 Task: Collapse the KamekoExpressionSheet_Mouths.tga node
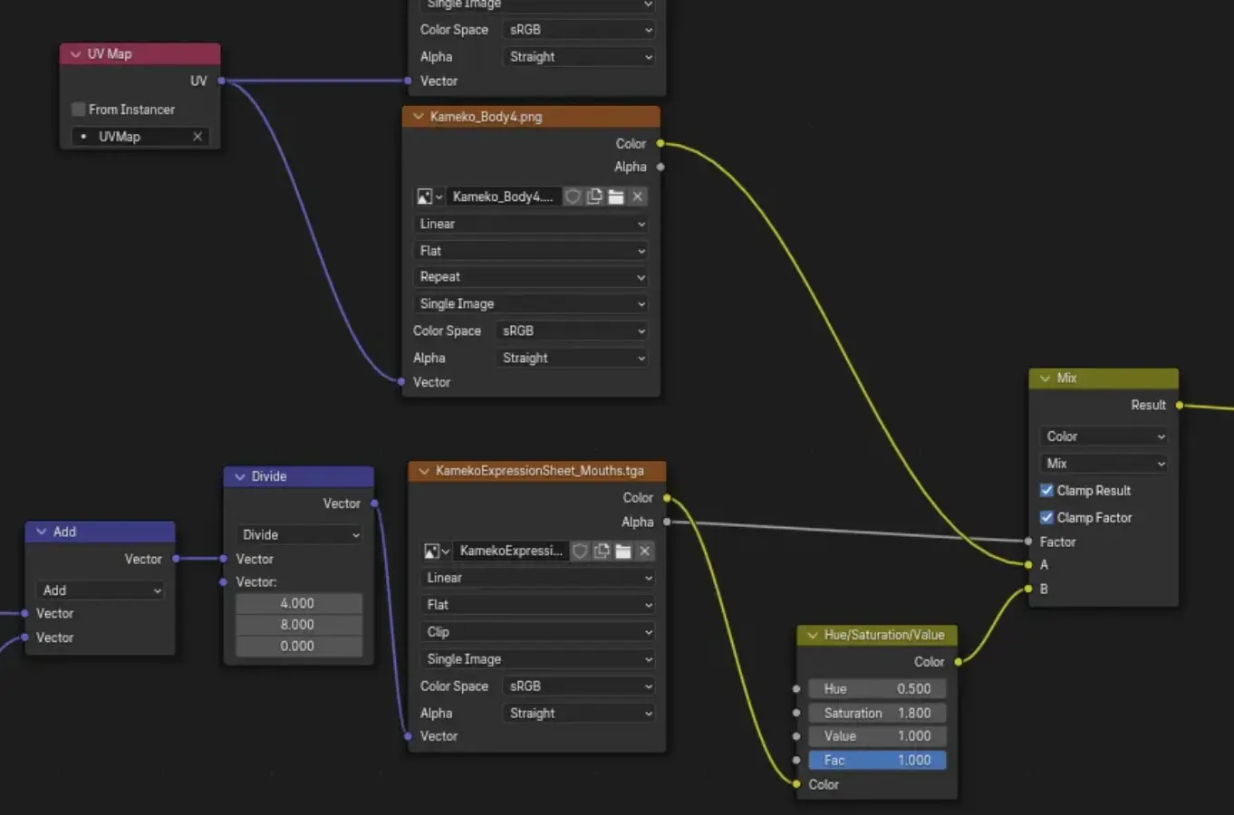(x=424, y=471)
